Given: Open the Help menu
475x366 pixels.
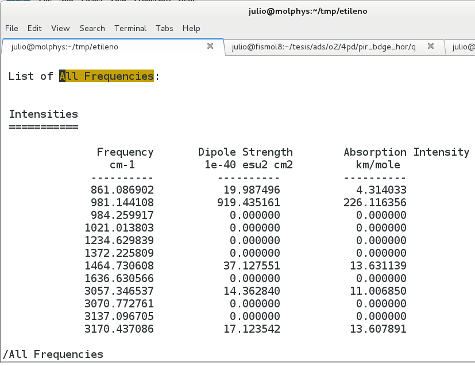Looking at the screenshot, I should pyautogui.click(x=191, y=28).
